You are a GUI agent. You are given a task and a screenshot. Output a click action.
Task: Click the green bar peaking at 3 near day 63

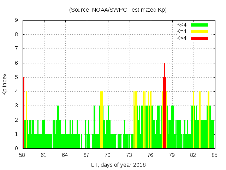click(x=58, y=127)
